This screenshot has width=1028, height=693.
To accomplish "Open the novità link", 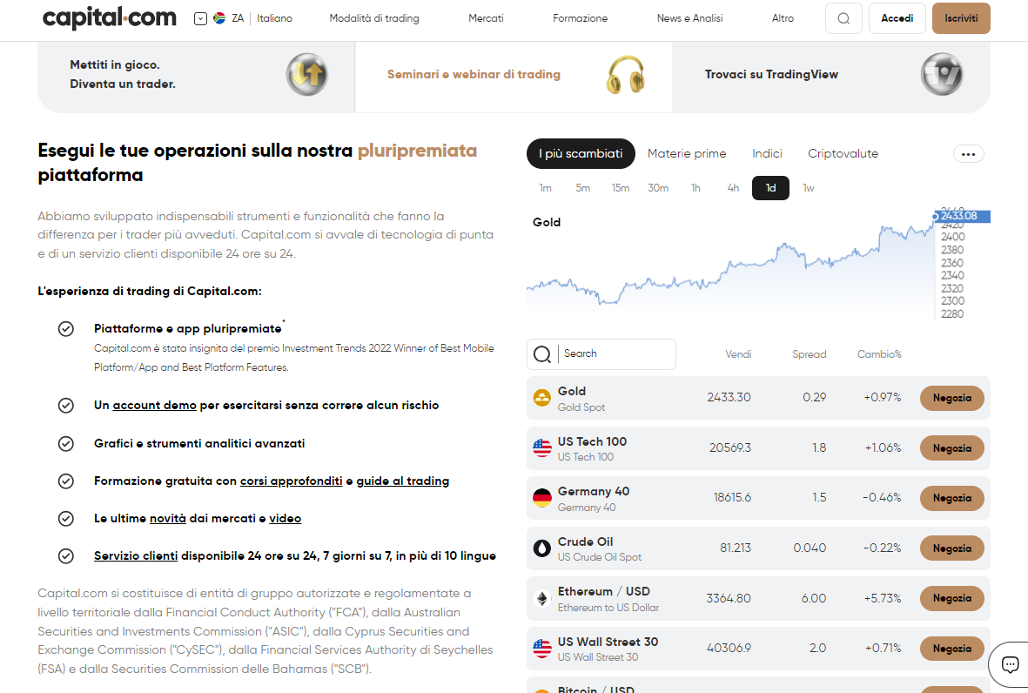I will click(168, 519).
